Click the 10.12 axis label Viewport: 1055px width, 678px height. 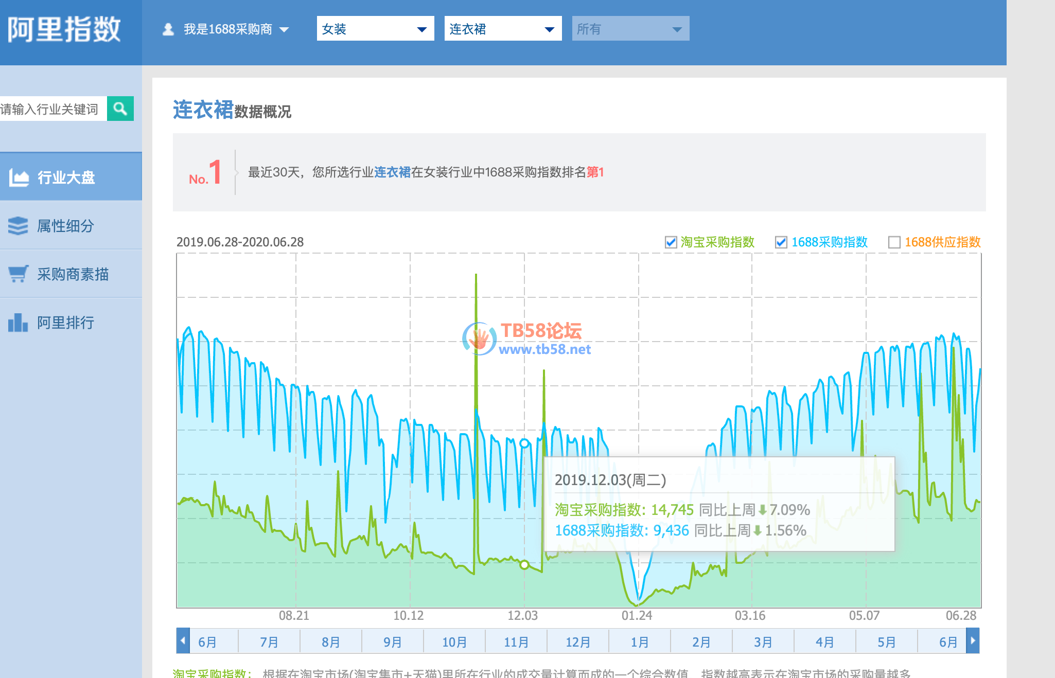click(409, 616)
